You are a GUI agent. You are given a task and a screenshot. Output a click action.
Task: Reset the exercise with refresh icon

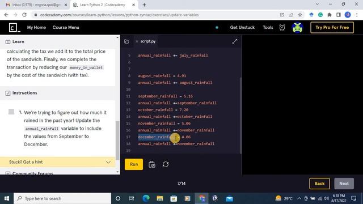click(166, 164)
